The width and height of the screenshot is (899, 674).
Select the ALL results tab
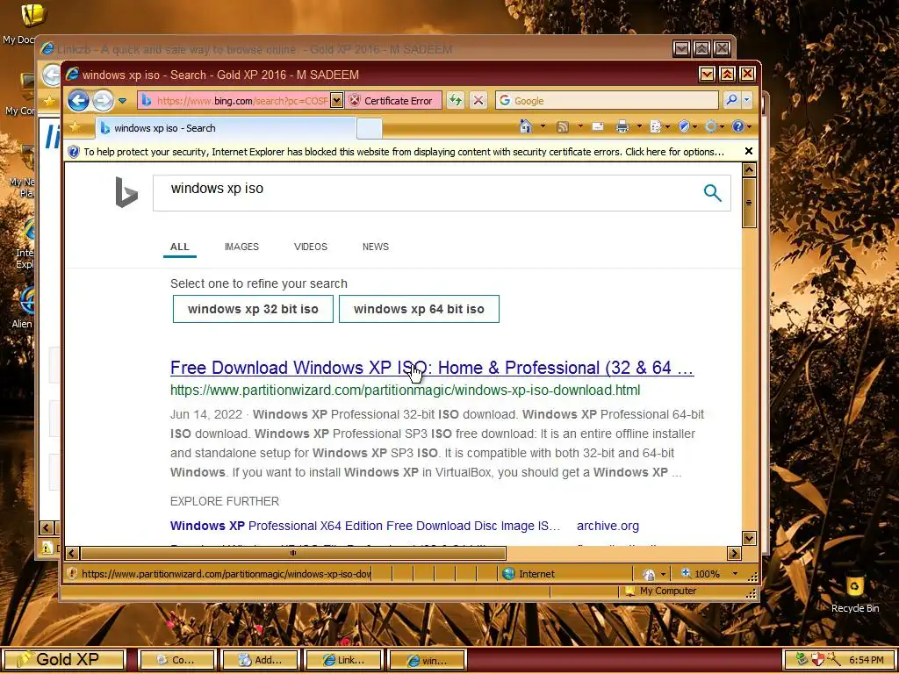179,247
